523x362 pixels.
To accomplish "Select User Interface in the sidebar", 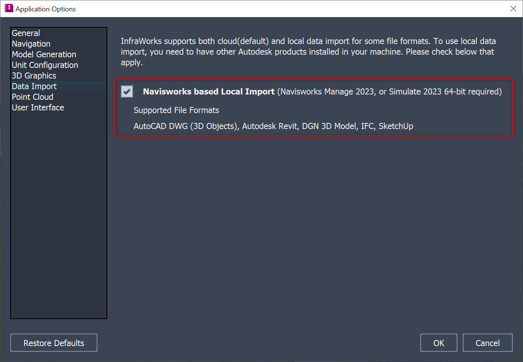I will click(x=38, y=107).
